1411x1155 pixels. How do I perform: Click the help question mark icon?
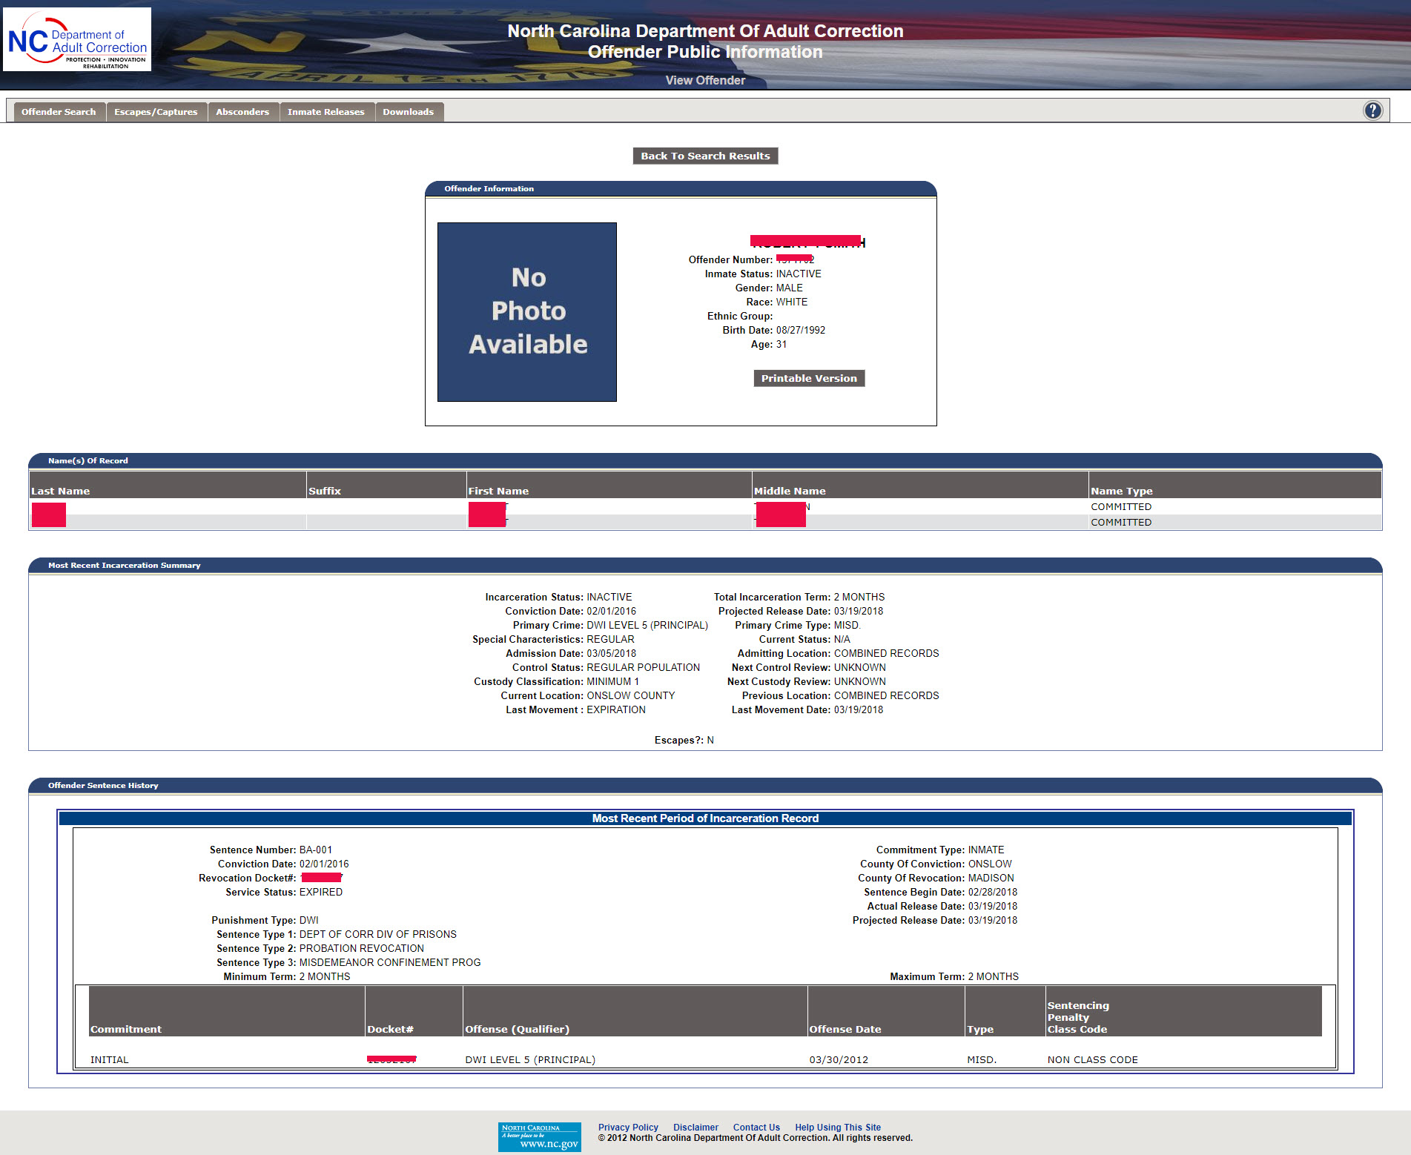tap(1372, 110)
